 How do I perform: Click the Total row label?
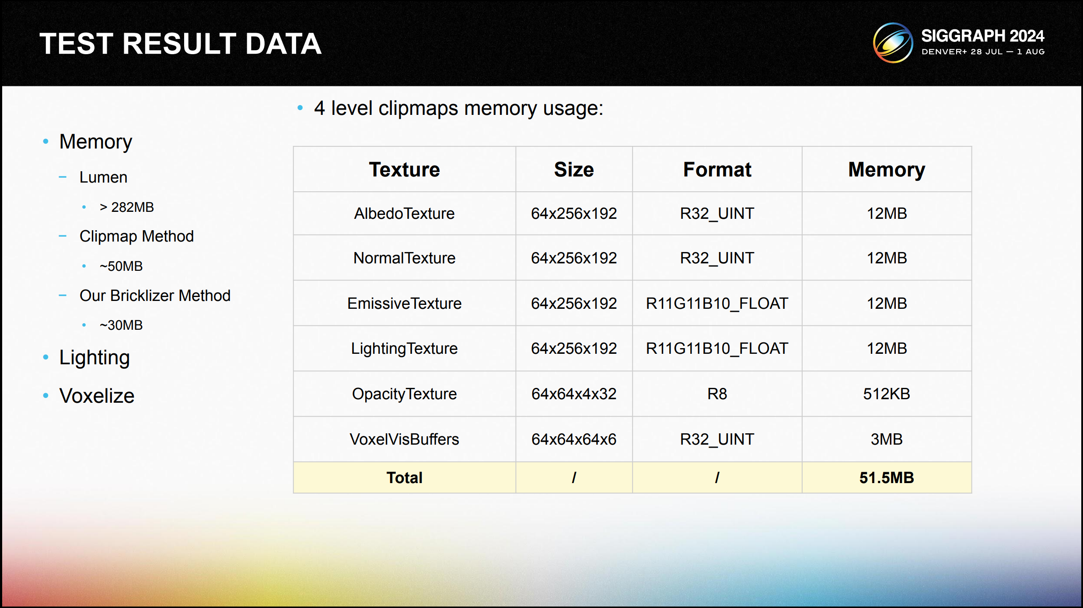[x=404, y=477]
